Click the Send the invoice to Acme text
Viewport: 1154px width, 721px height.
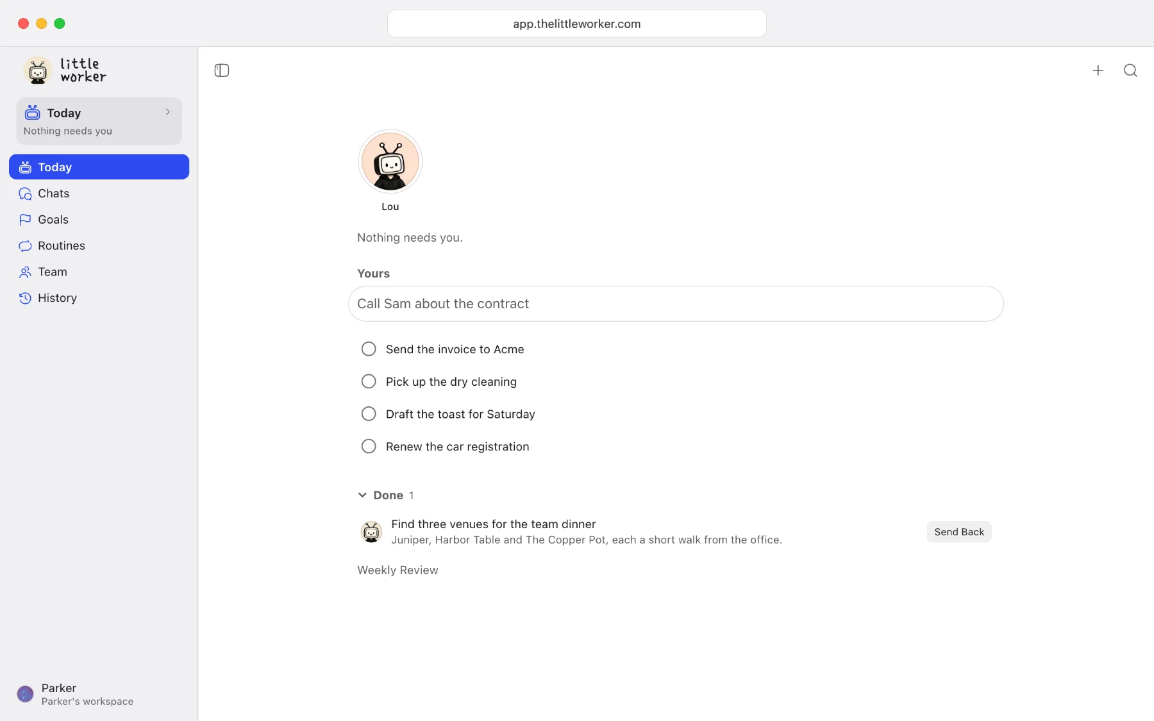pos(455,349)
